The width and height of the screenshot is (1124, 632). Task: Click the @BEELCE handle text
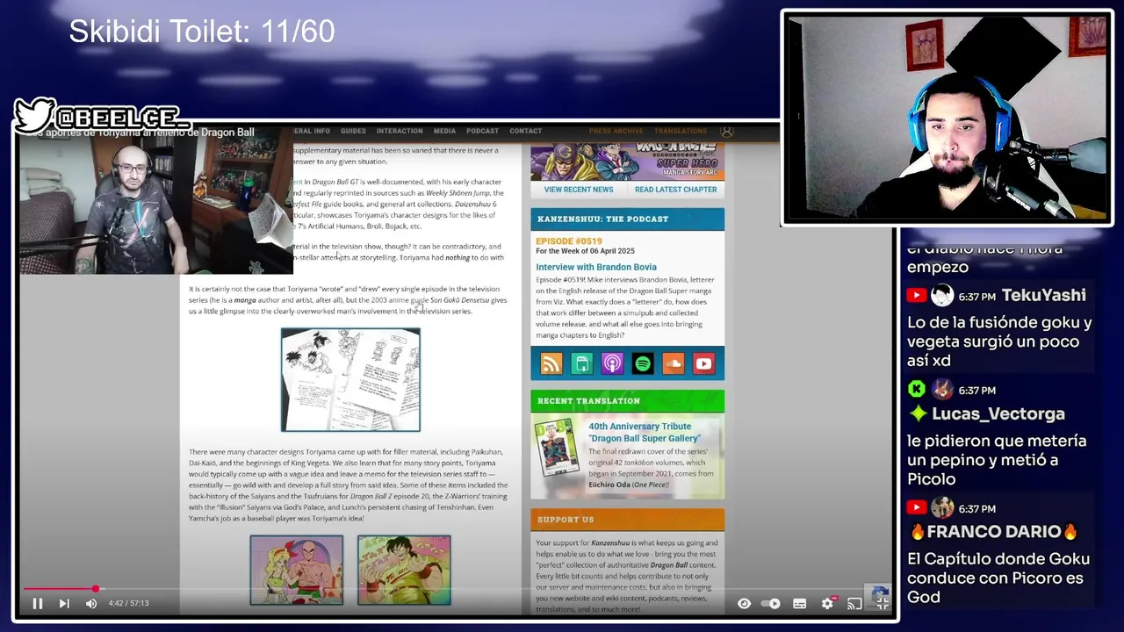point(120,118)
